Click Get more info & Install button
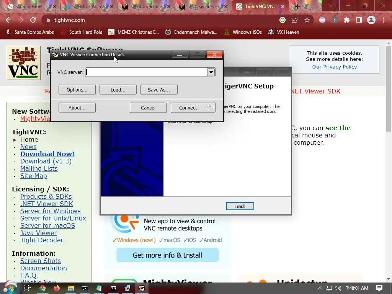Image resolution: width=392 pixels, height=294 pixels. [168, 255]
